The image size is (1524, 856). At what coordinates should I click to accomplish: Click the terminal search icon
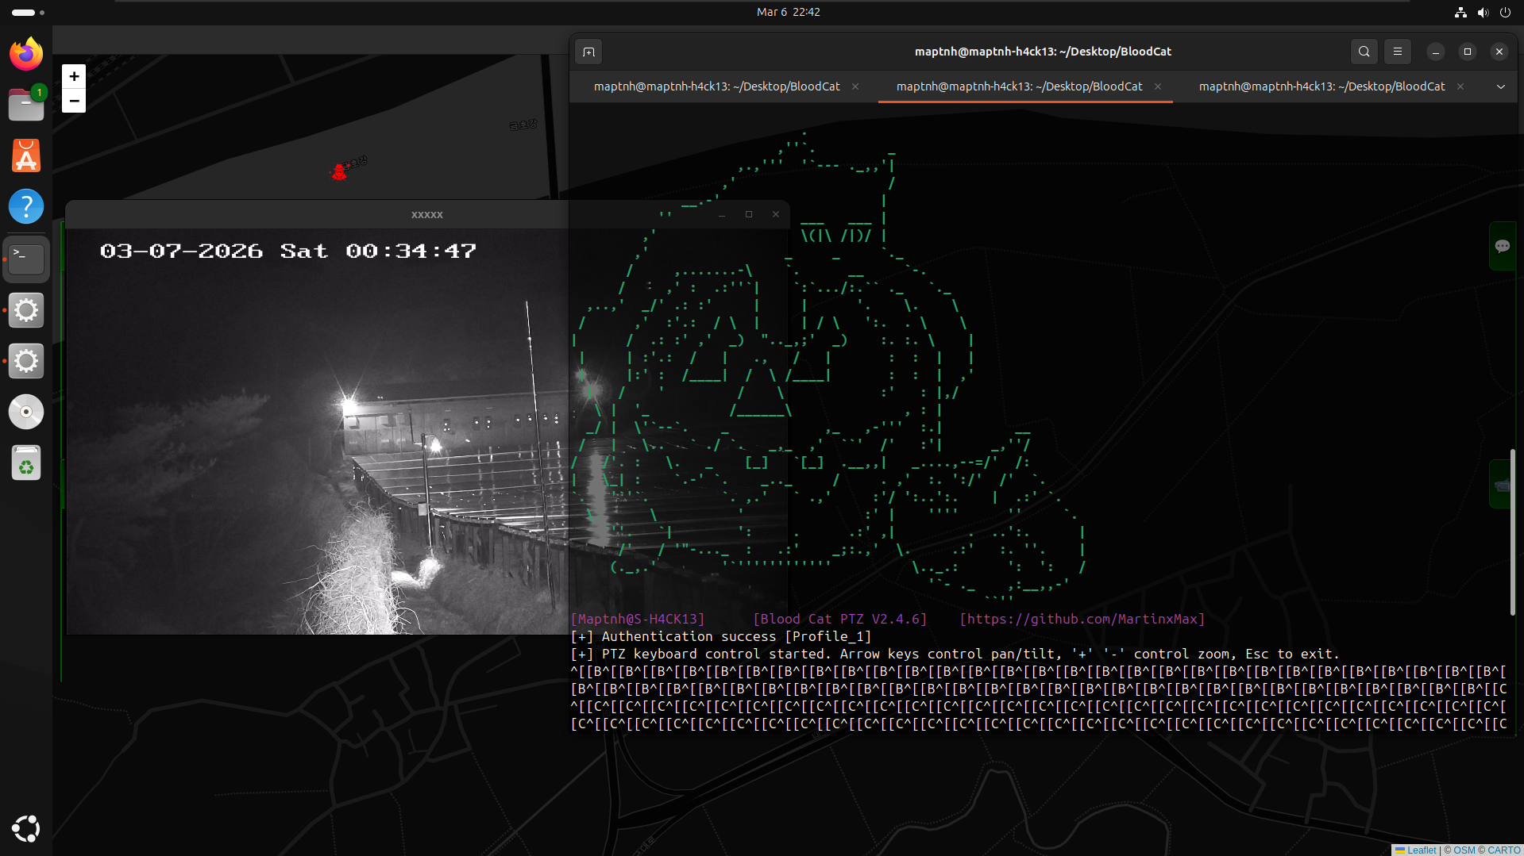[1364, 52]
